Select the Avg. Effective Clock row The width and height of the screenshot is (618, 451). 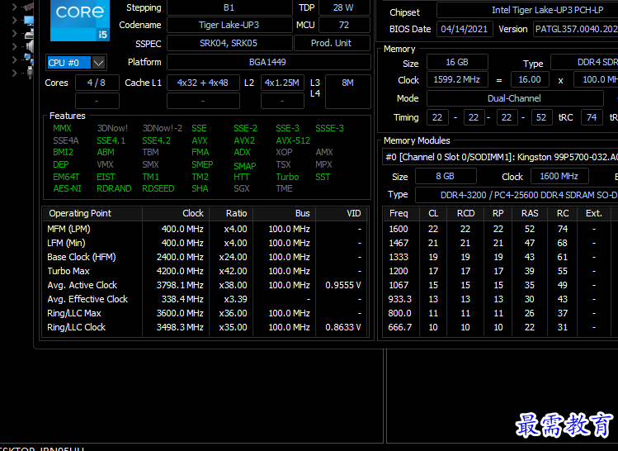tap(205, 299)
